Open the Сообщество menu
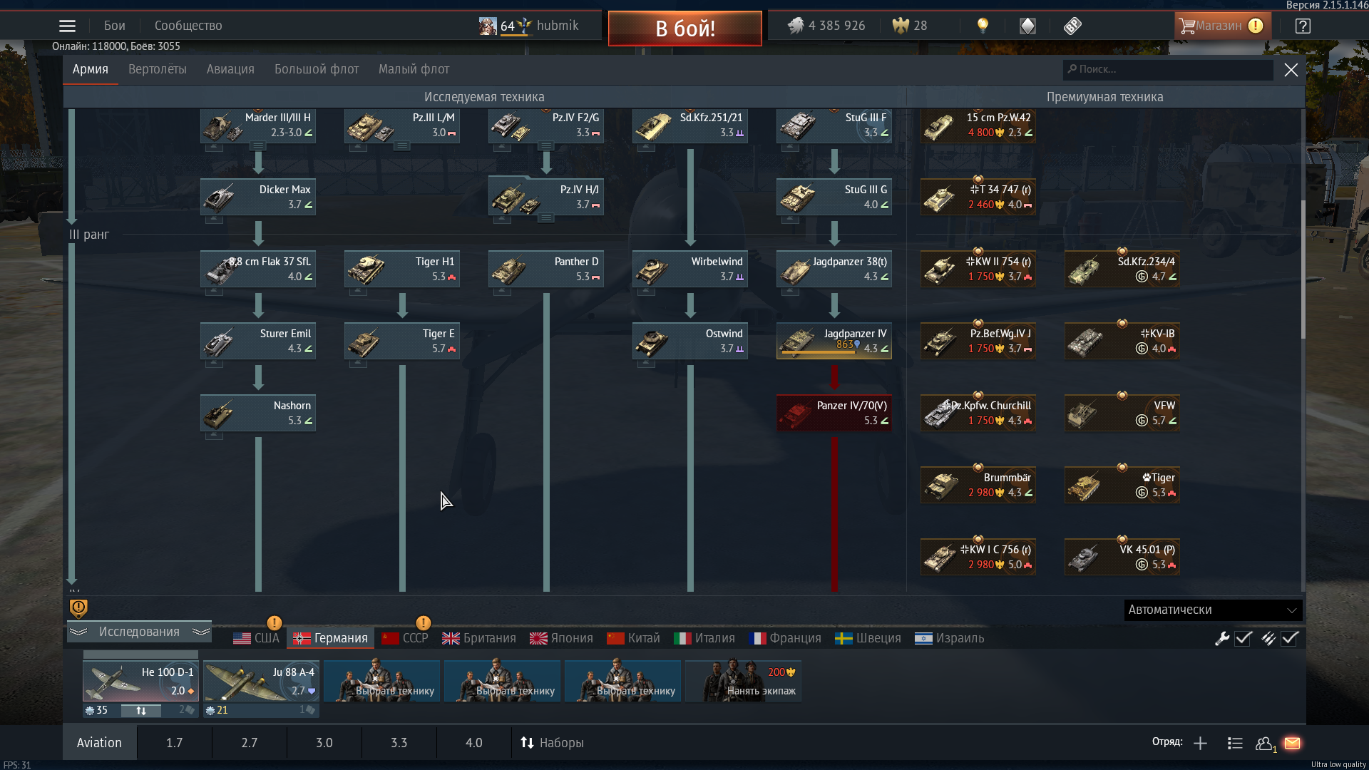Screen dimensions: 1369x770 click(188, 26)
